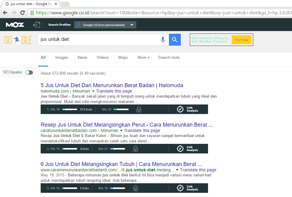Open the green arrow dropdown next to halomuda.com
292x197 pixels.
point(93,91)
